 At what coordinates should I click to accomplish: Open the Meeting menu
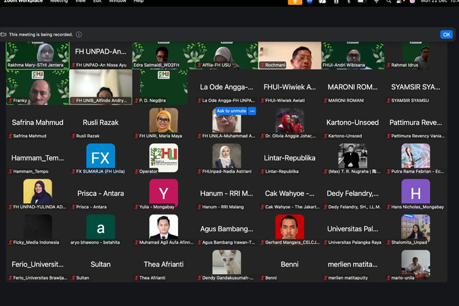coord(59,2)
